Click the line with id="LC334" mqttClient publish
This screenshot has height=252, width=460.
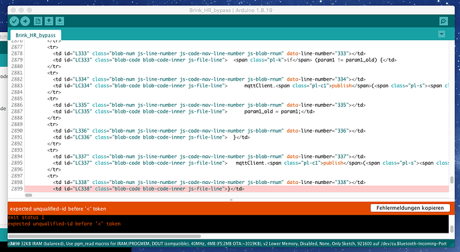[251, 85]
